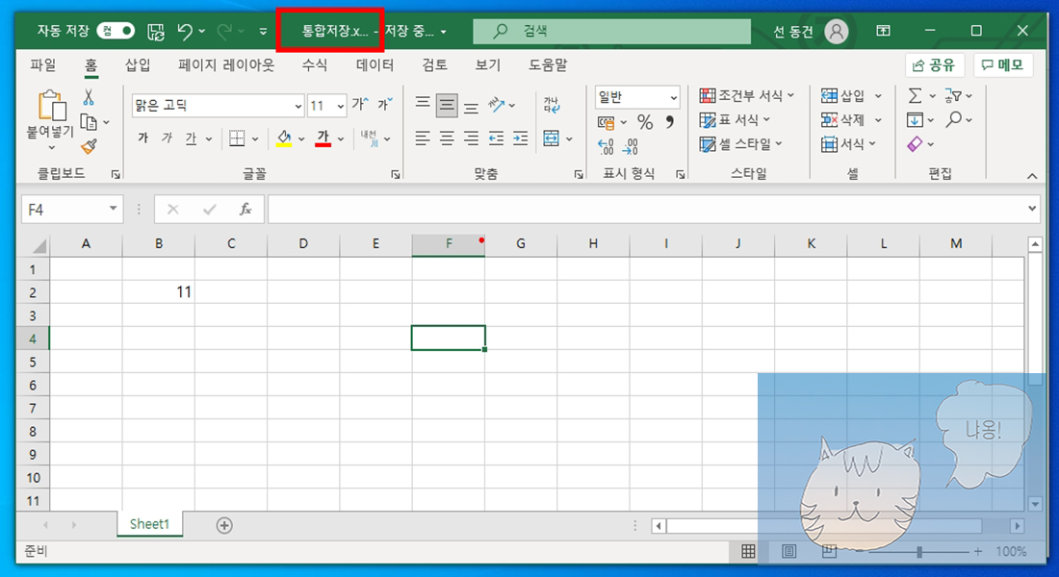Screen dimensions: 1059x577
Task: Switch to the 검토 tab
Action: 435,65
